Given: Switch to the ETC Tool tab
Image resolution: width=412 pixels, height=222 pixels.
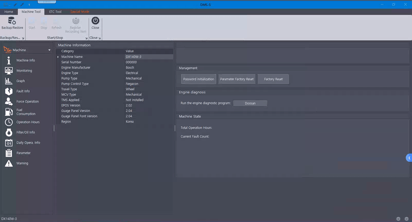Looking at the screenshot, I should 55,12.
